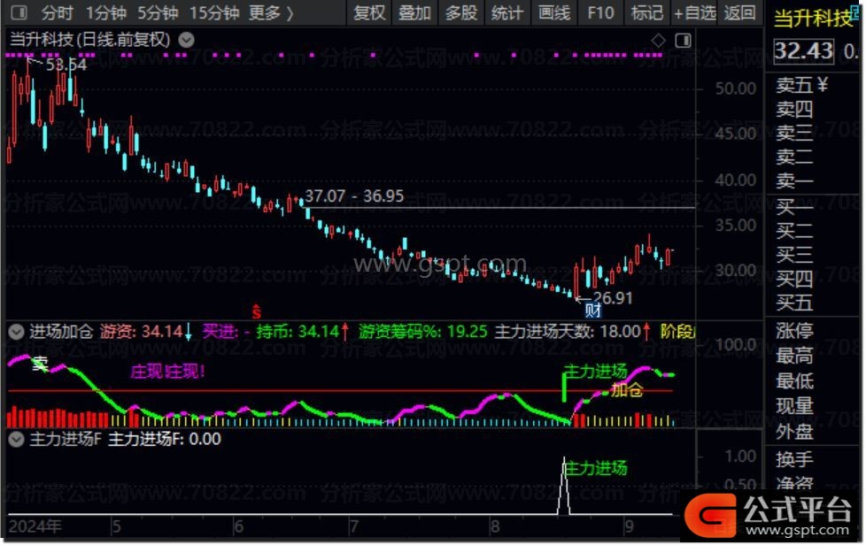Click the red S signal marker
This screenshot has height=545, width=866.
256,311
